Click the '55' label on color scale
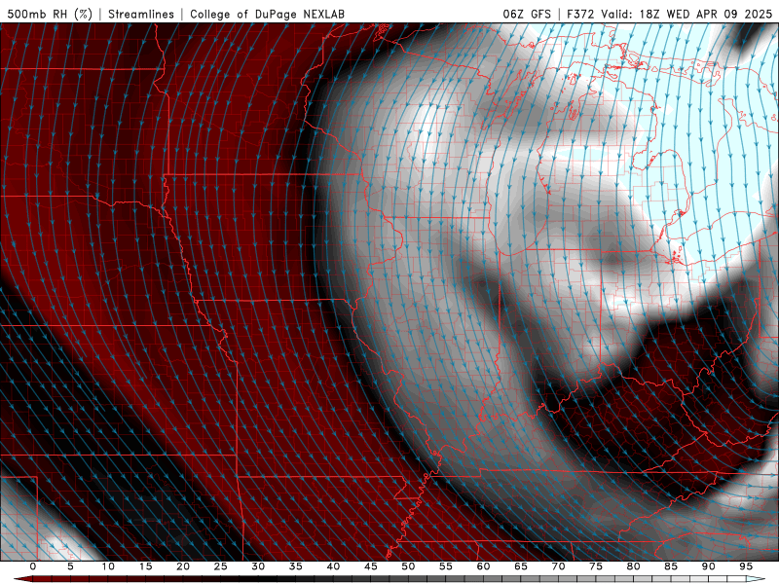The image size is (779, 584). (446, 566)
